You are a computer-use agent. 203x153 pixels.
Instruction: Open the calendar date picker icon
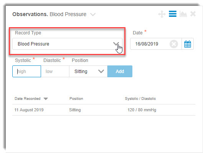[x=188, y=44]
